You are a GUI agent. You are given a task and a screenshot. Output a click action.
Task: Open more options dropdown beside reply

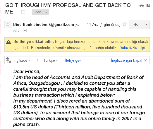pyautogui.click(x=146, y=25)
